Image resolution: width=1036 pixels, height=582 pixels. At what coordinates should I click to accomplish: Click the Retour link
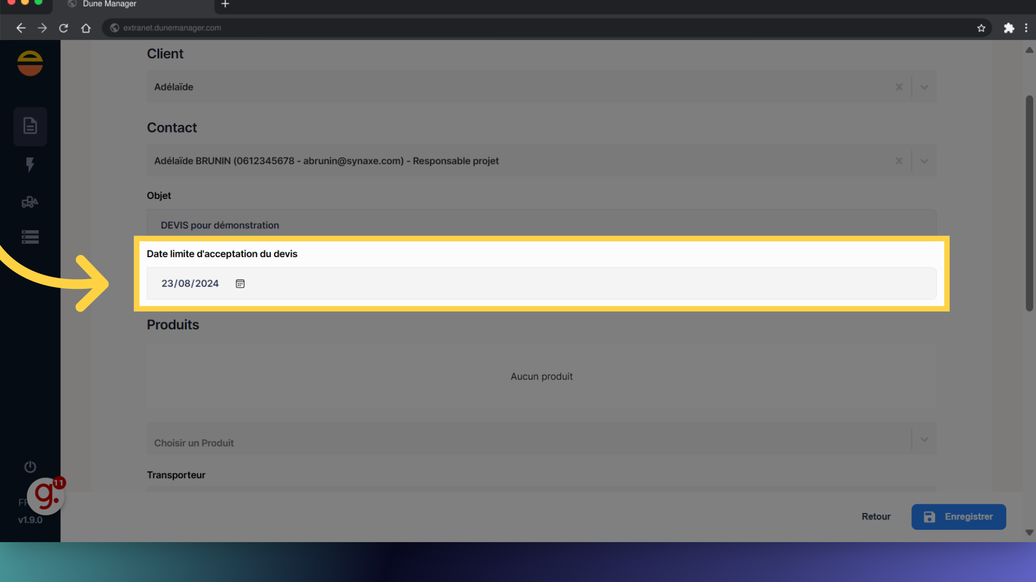click(x=876, y=517)
